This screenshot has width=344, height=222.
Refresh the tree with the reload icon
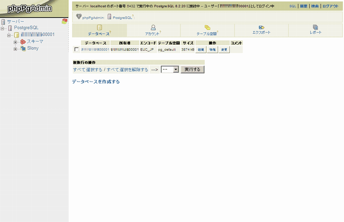coord(64,21)
